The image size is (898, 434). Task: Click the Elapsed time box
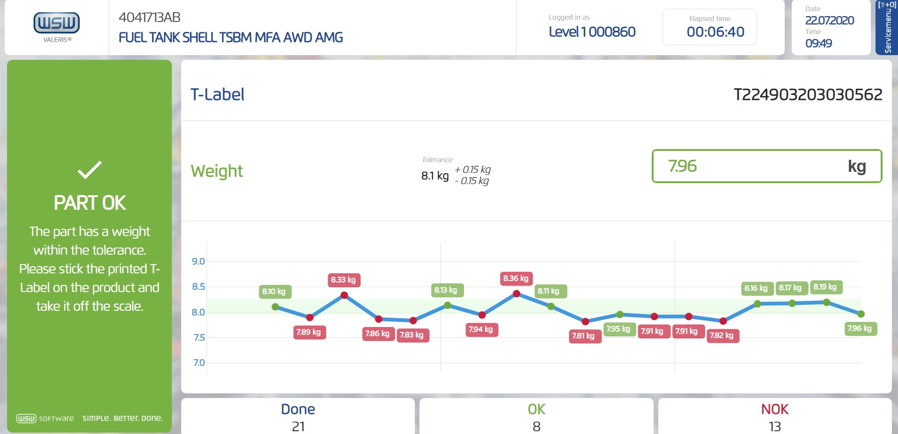click(709, 27)
